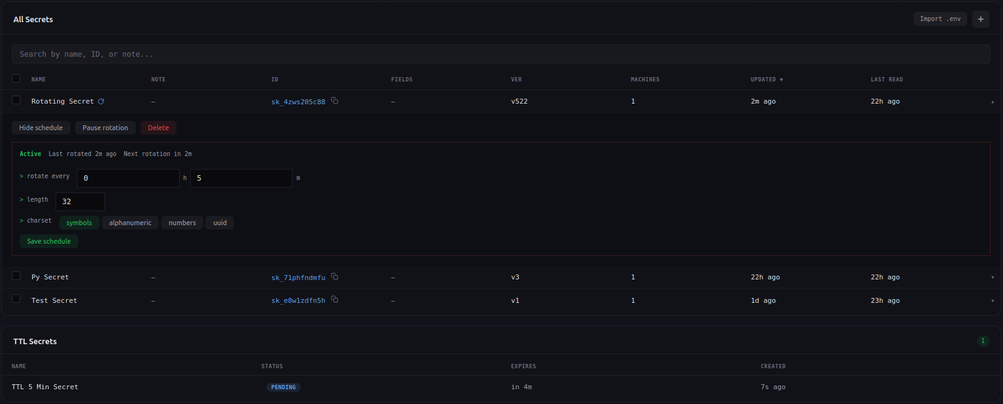This screenshot has width=1003, height=404.
Task: Click the Import .env button
Action: pyautogui.click(x=940, y=19)
